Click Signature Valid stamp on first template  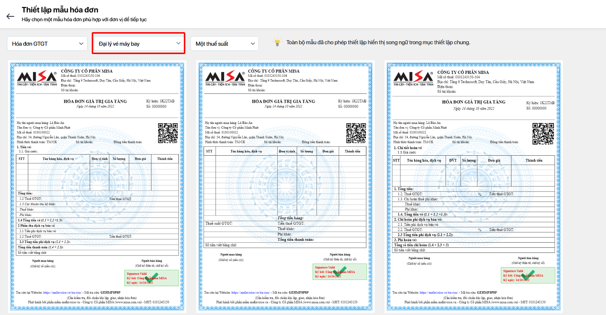[151, 278]
